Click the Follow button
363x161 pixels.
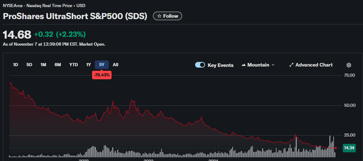167,16
